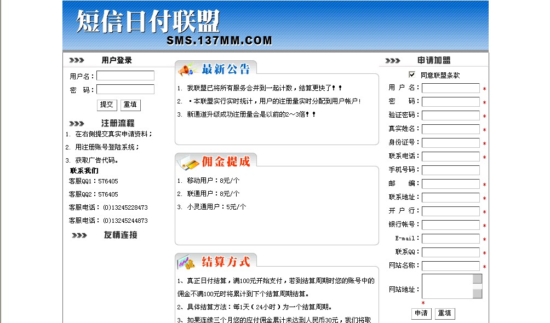
Task: Toggle the 同意联盟条款 checkbox
Action: click(412, 74)
